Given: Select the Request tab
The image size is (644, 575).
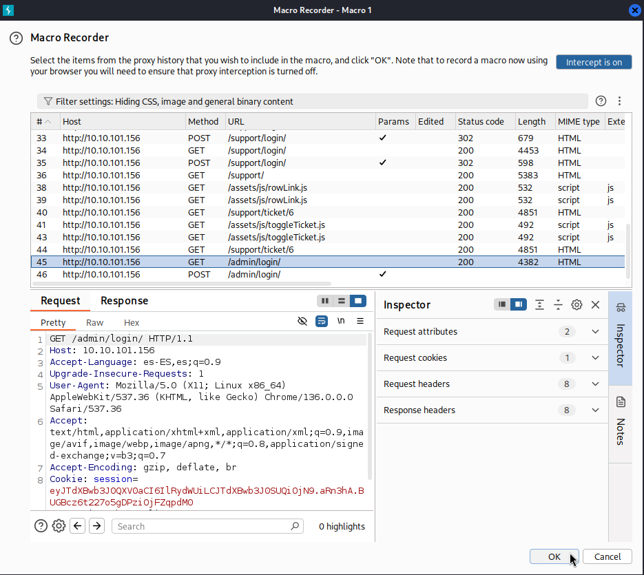Looking at the screenshot, I should 61,301.
